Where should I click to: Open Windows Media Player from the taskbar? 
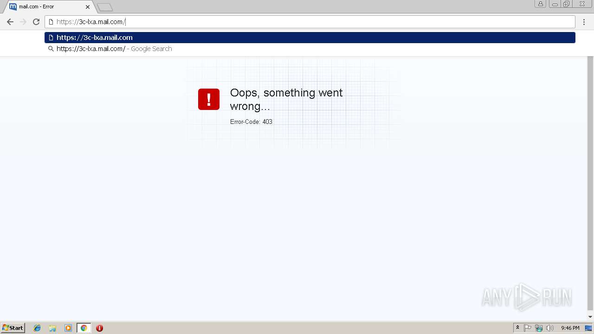68,328
